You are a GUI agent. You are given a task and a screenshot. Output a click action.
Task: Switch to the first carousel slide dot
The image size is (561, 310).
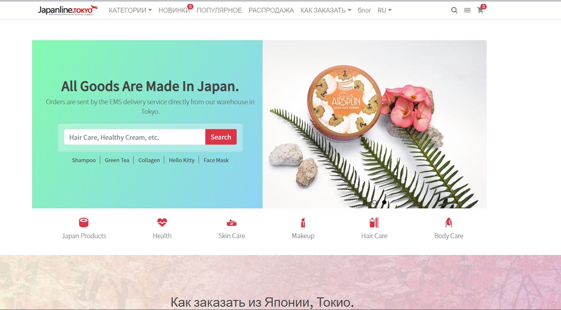365,202
